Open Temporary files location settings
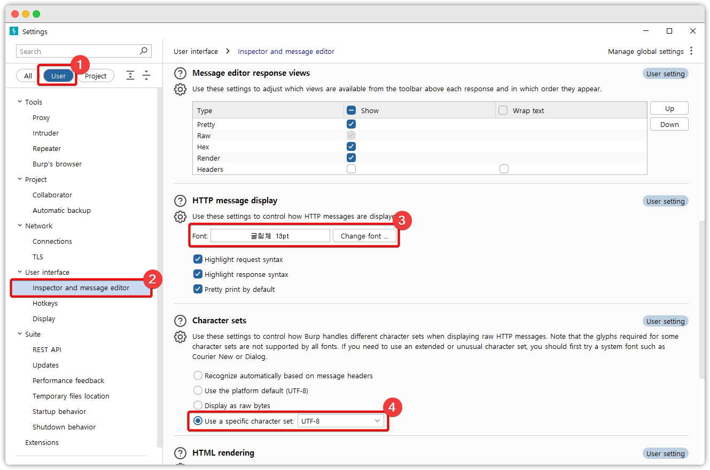Image resolution: width=710 pixels, height=470 pixels. pyautogui.click(x=71, y=396)
